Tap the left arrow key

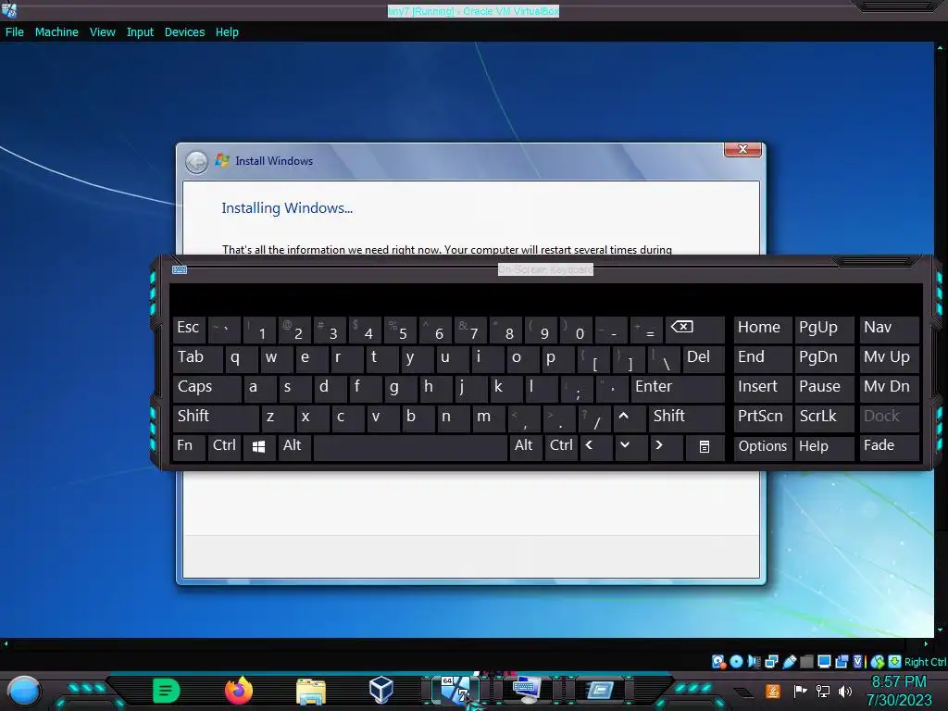pos(595,447)
